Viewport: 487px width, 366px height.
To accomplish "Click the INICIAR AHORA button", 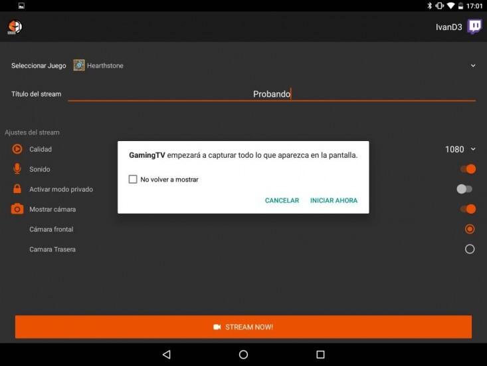I will [334, 200].
